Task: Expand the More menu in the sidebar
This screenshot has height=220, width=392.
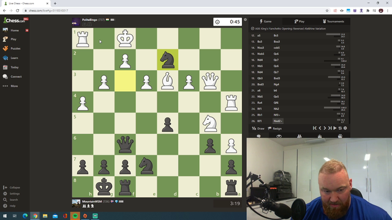Action: [x=15, y=86]
